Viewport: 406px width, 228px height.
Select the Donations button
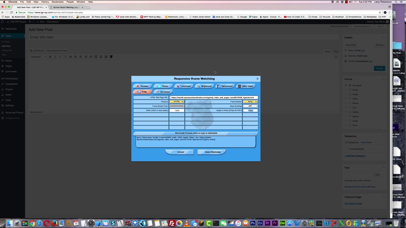163,92
